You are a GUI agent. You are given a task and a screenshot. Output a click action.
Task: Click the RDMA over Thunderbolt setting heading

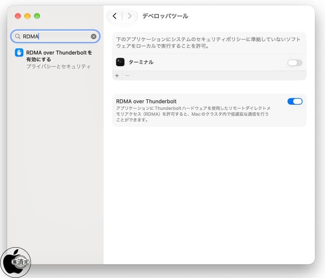tap(146, 101)
